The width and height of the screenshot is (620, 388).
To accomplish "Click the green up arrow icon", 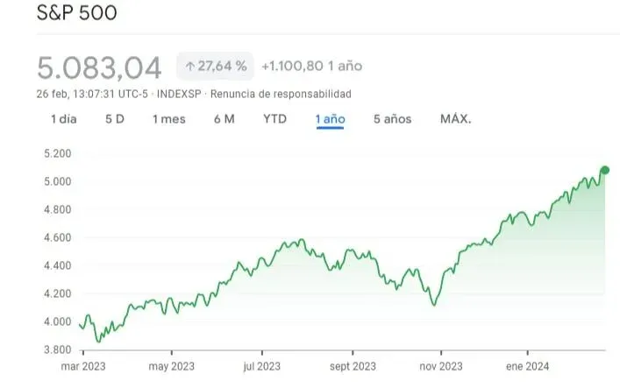I will tap(189, 66).
